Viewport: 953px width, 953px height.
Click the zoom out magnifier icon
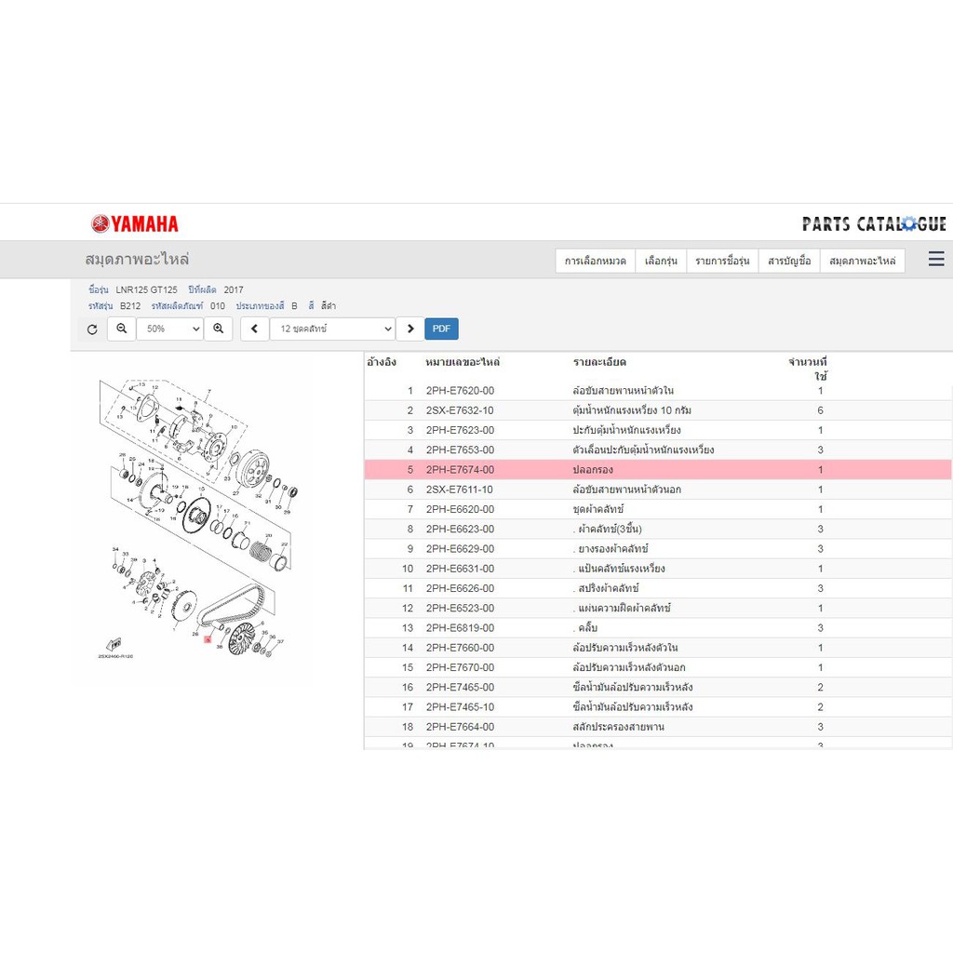(x=122, y=329)
